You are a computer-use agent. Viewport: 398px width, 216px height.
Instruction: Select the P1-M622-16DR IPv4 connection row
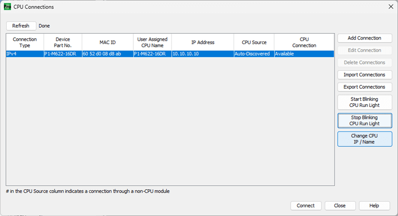tap(169, 54)
